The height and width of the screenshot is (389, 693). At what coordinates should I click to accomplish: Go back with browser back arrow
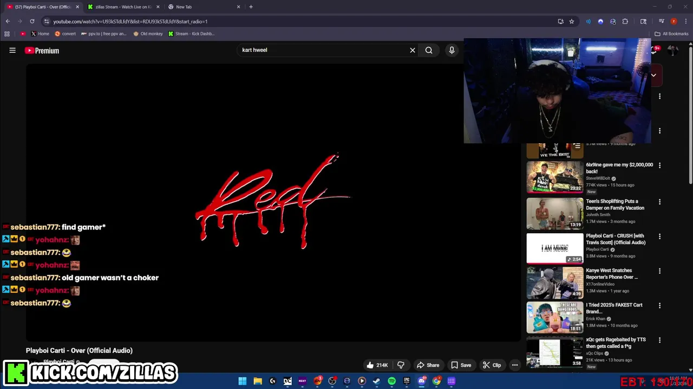coord(8,21)
